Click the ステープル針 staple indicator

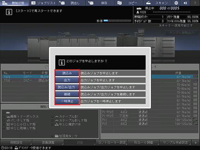pos(65,116)
